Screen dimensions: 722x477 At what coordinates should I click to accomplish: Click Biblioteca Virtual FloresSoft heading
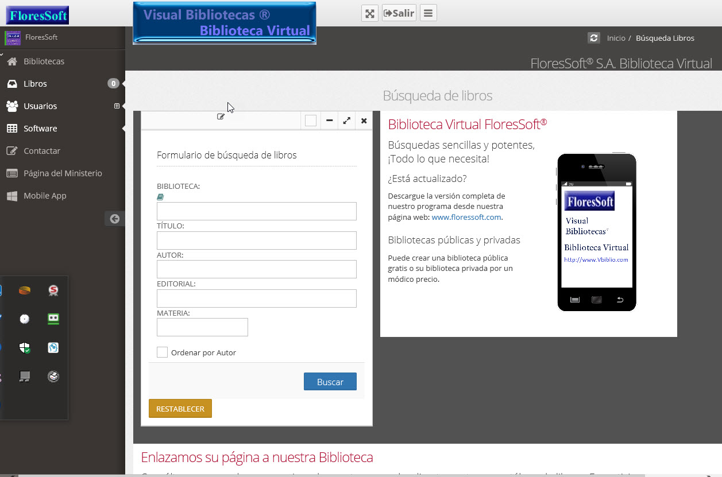(468, 124)
